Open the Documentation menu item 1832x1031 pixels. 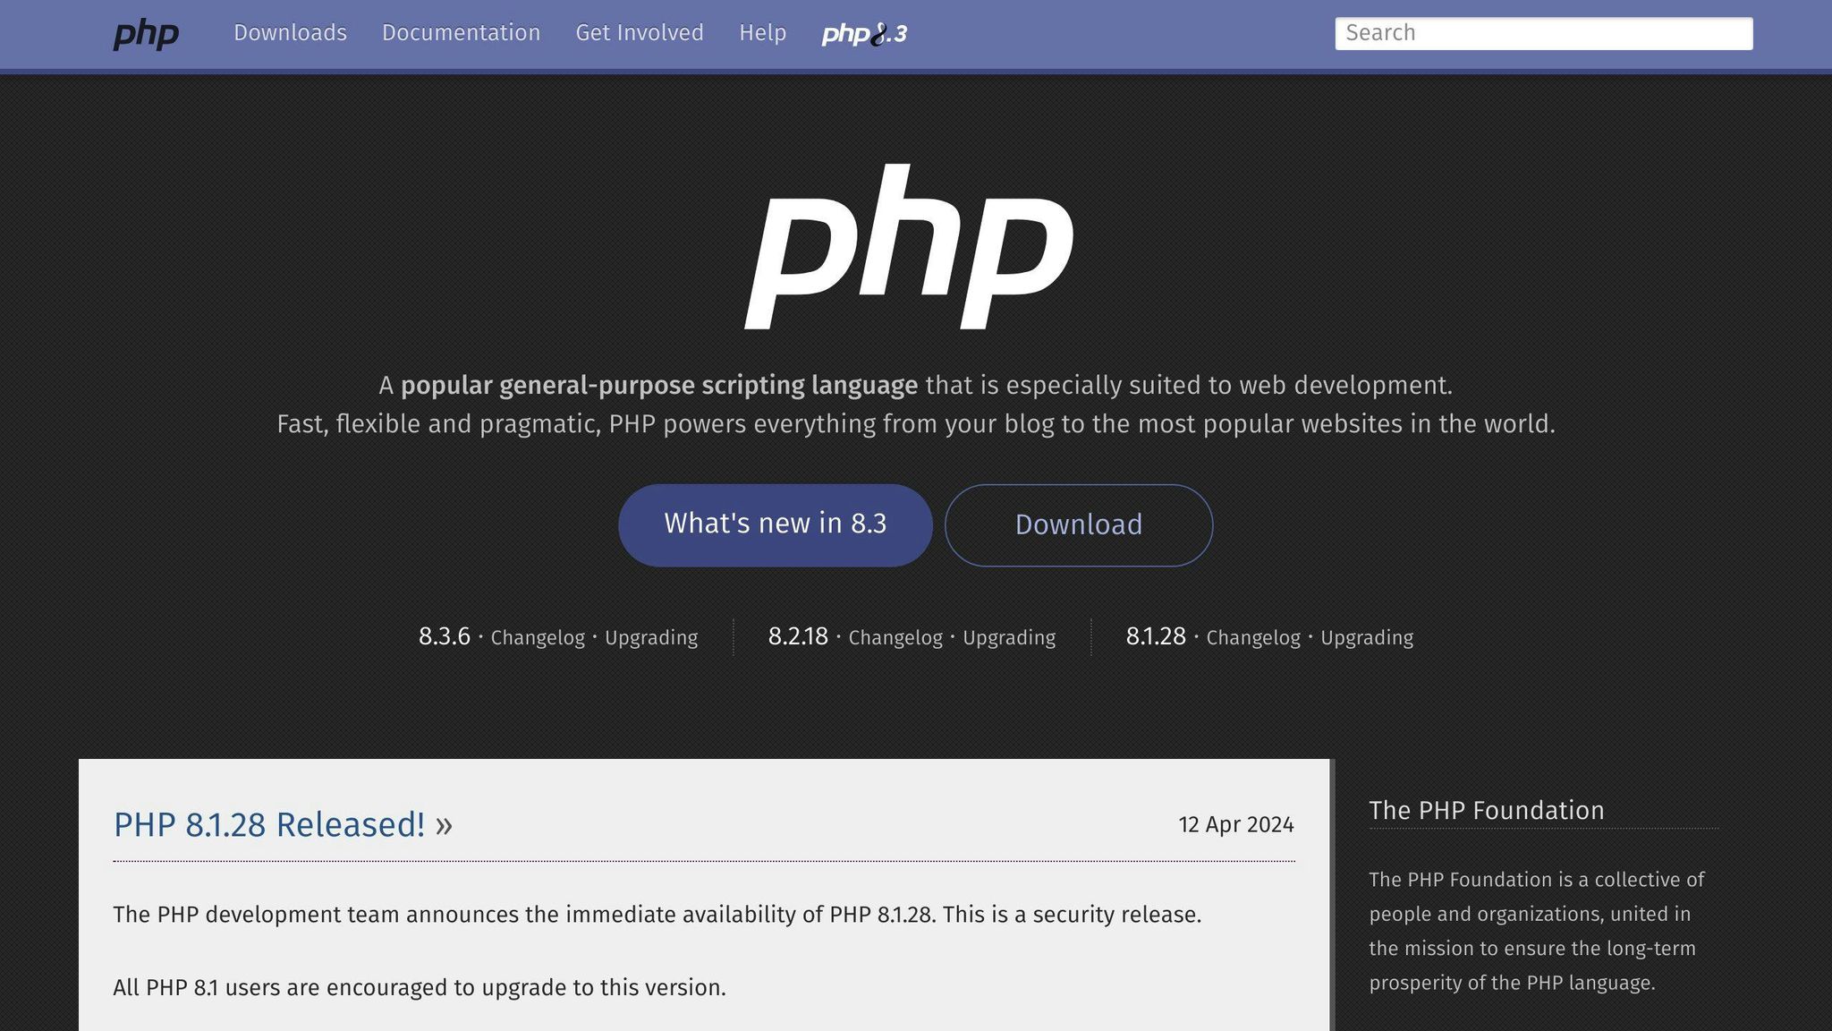pyautogui.click(x=461, y=33)
